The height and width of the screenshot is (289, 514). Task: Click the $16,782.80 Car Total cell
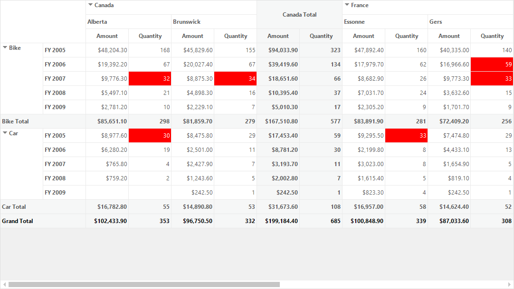(x=107, y=207)
